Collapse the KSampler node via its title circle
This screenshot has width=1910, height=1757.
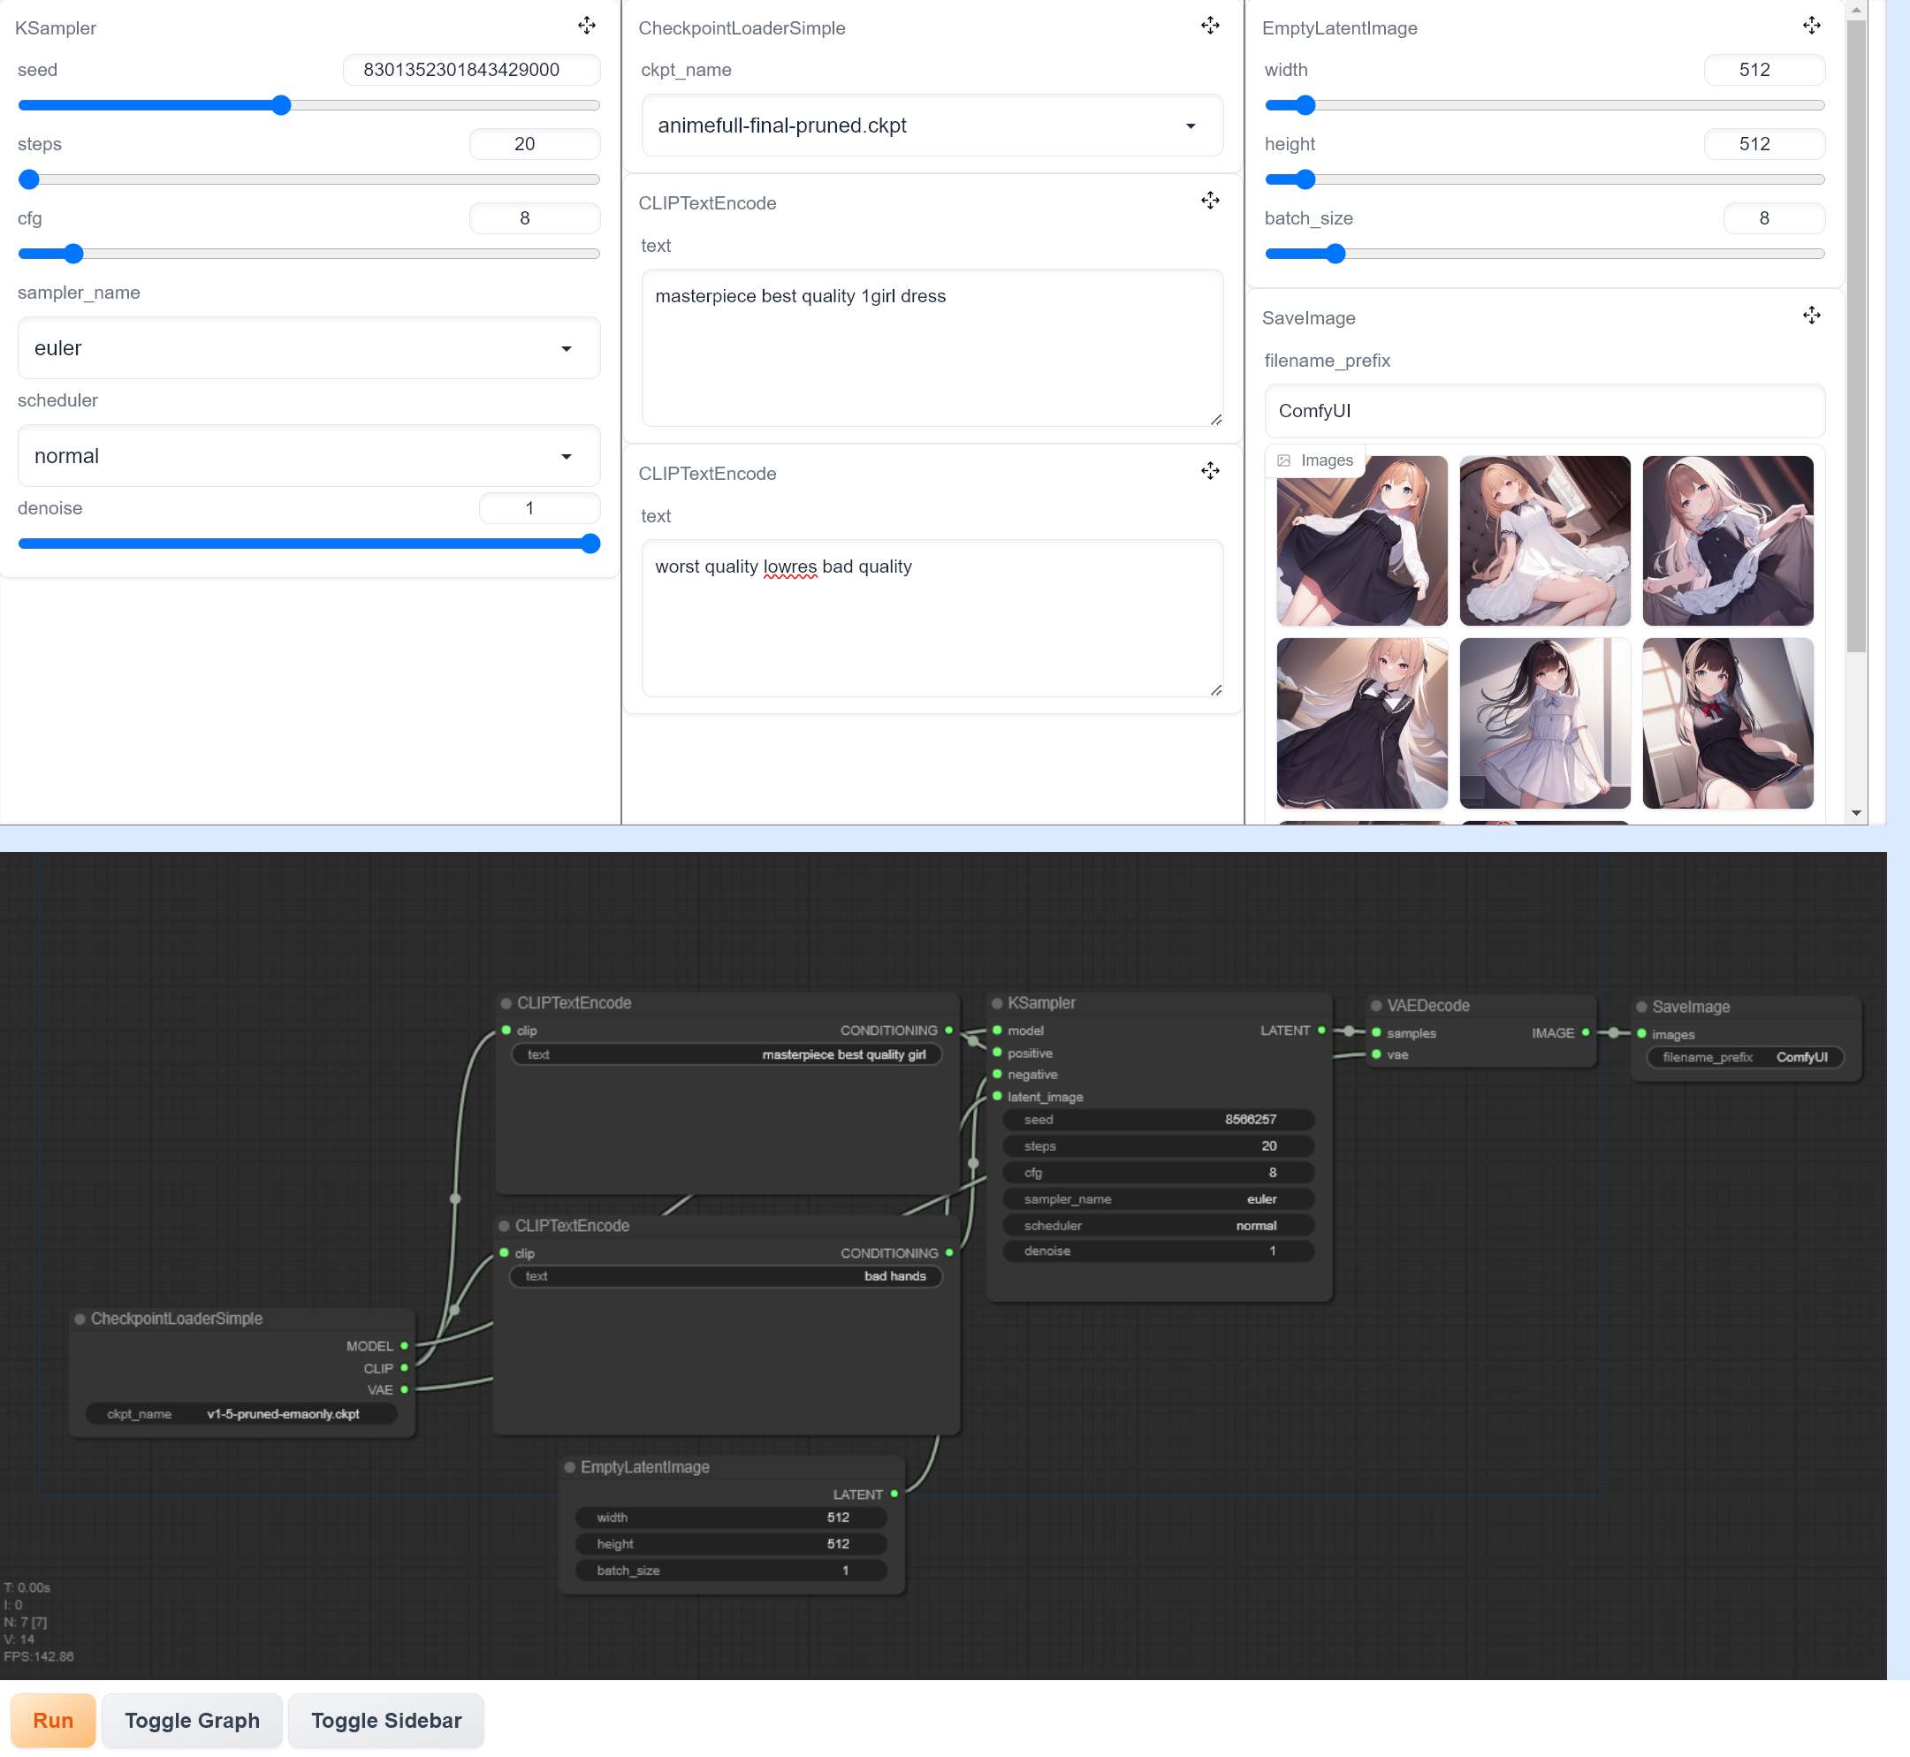tap(996, 1003)
